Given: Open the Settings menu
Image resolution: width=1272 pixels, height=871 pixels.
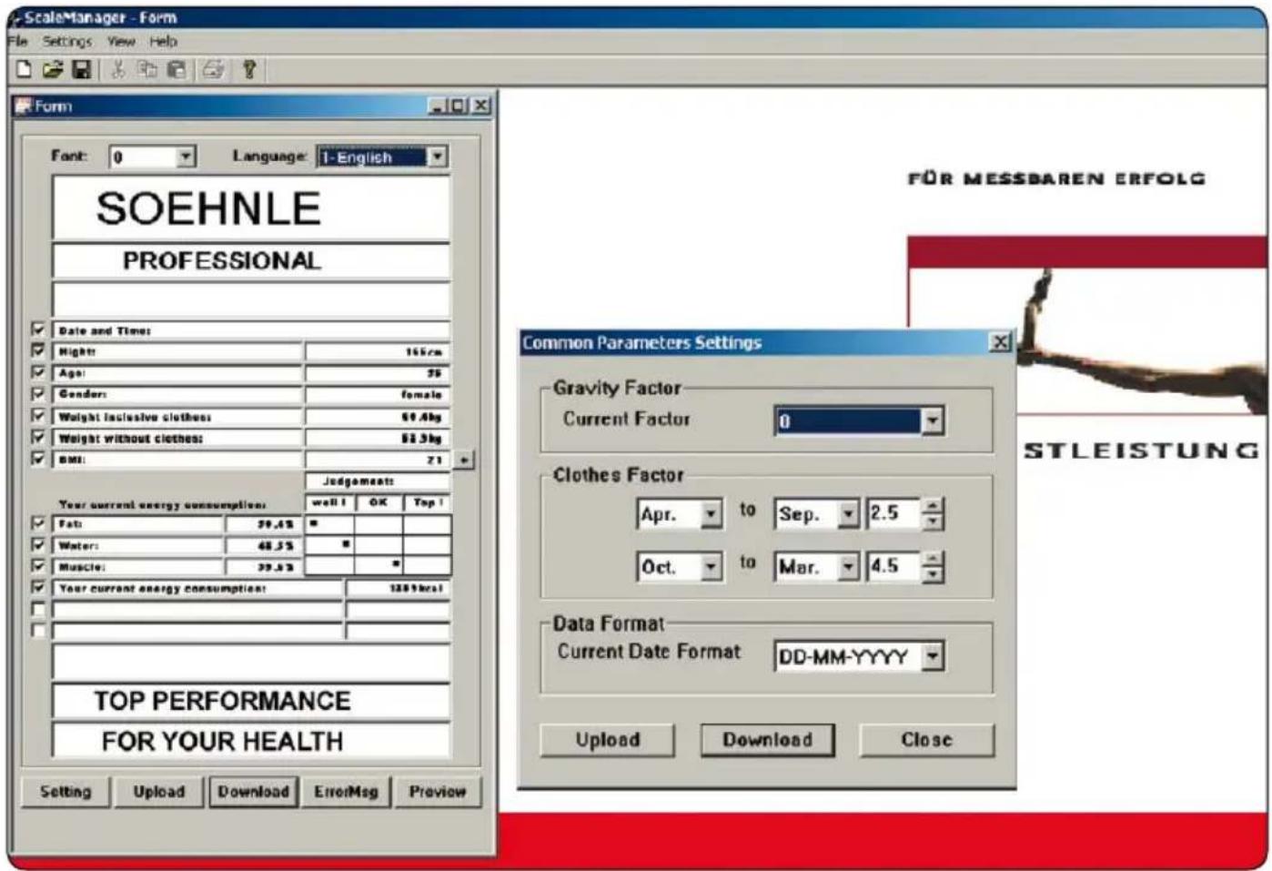Looking at the screenshot, I should 66,41.
